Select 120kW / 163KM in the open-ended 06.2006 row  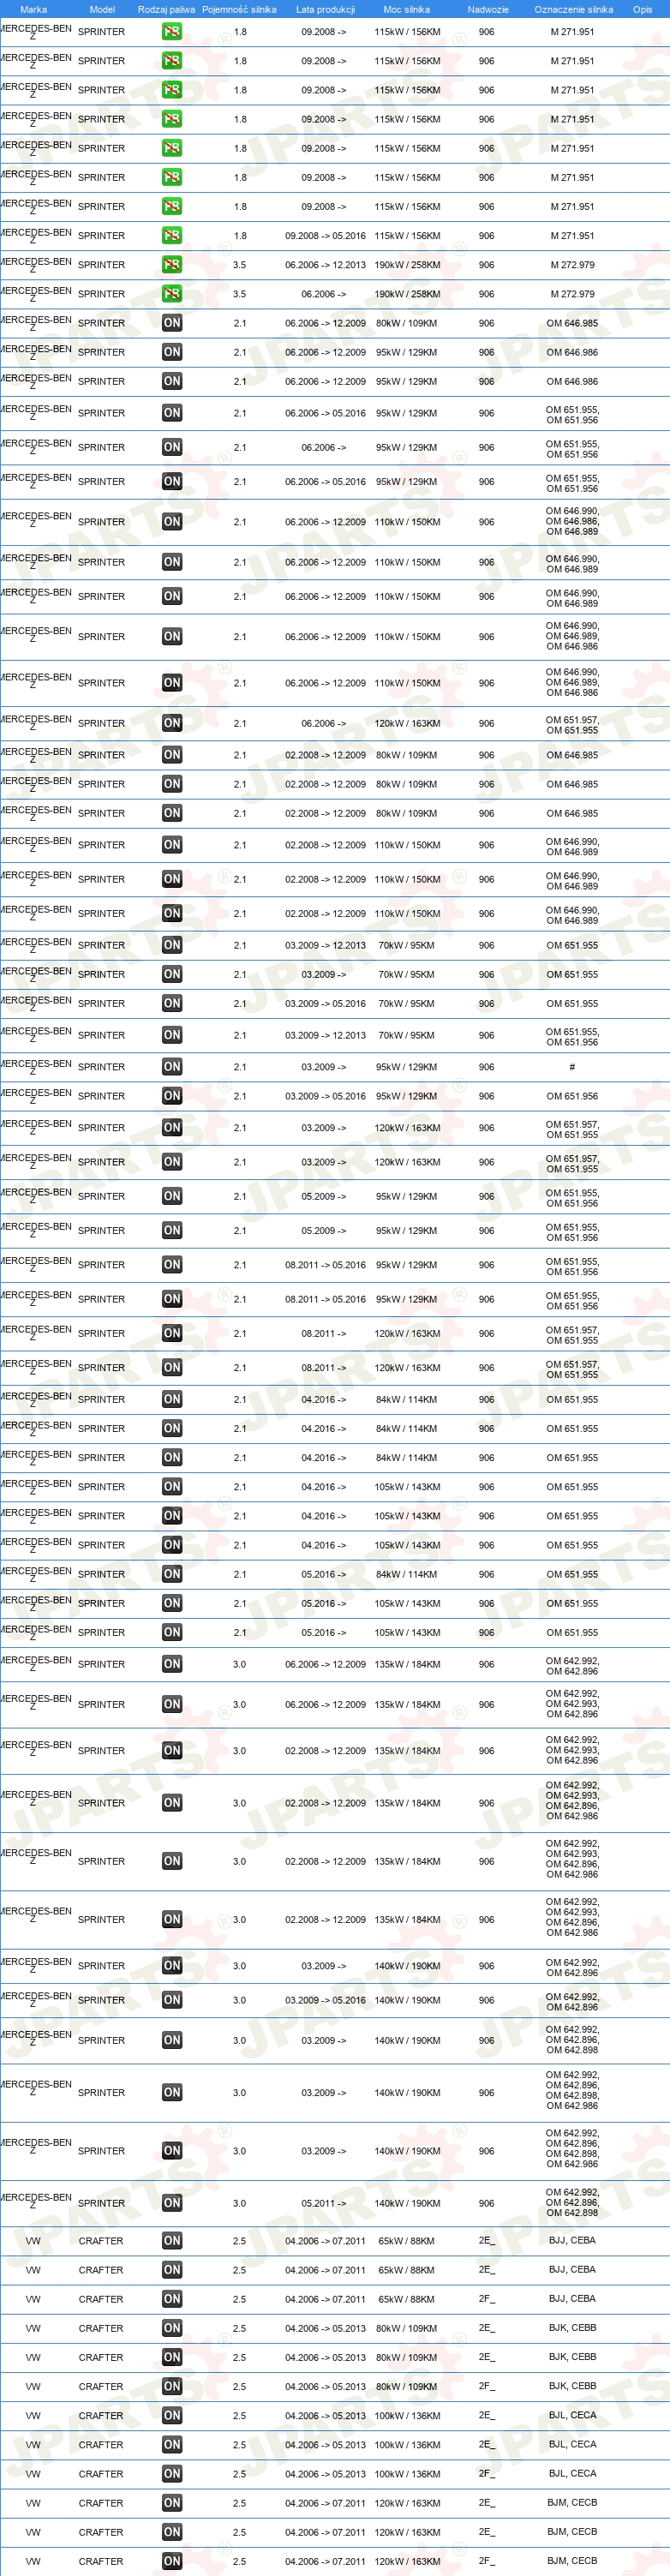(x=407, y=723)
